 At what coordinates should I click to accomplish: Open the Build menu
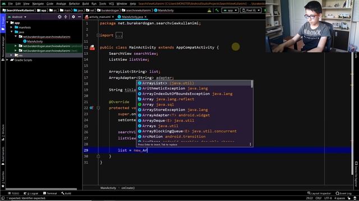(85, 4)
